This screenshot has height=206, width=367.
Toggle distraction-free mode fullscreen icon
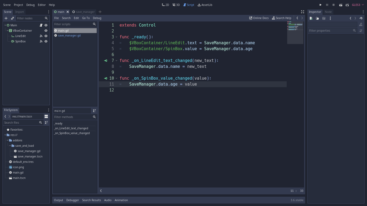tap(303, 12)
